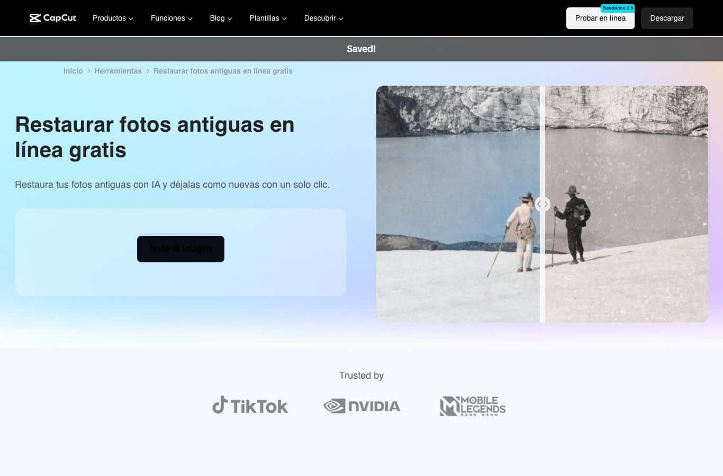Click the CapCut logo

[x=53, y=18]
